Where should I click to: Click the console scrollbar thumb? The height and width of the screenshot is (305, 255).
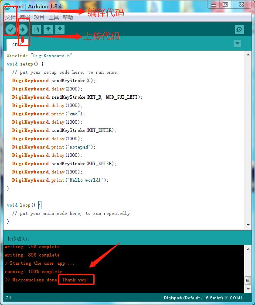(x=248, y=281)
